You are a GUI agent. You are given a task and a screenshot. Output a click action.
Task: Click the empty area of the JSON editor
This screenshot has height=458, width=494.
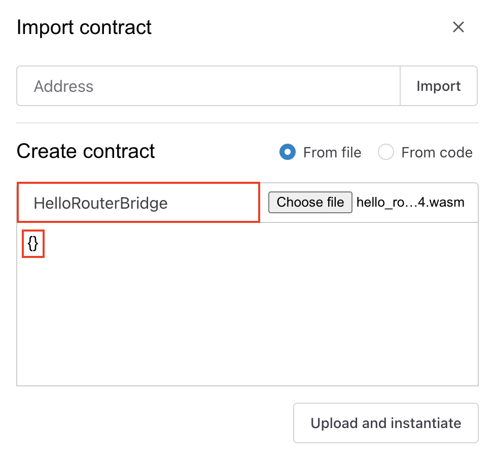[x=247, y=315]
